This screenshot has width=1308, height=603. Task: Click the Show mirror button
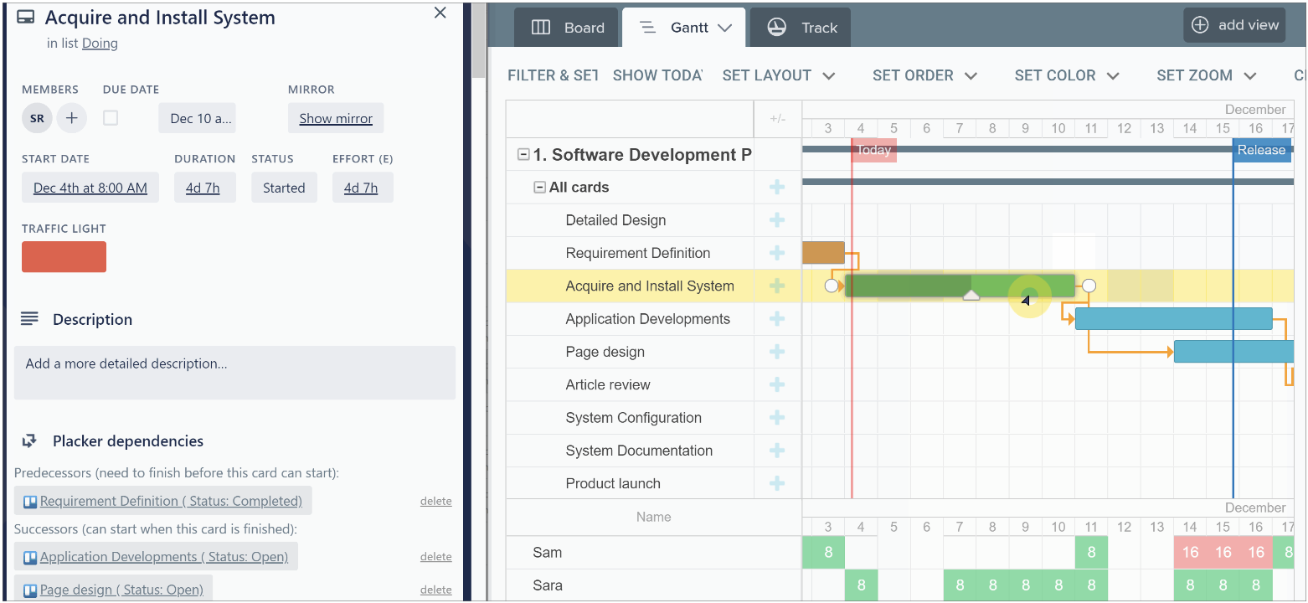coord(336,118)
